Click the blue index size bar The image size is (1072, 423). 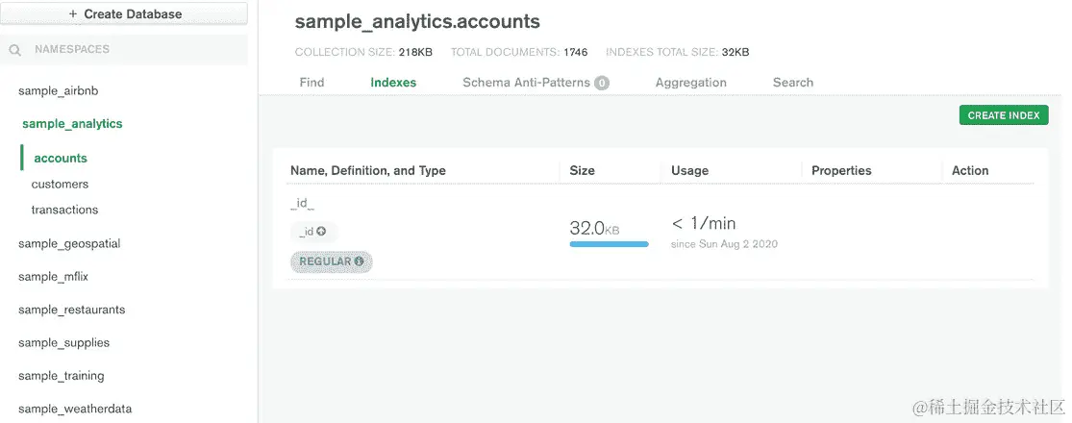[x=609, y=244]
